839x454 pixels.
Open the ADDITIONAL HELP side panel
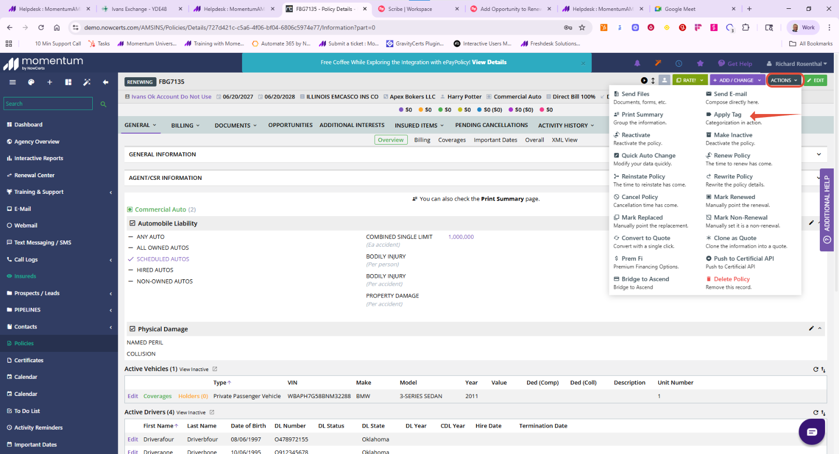pos(827,210)
